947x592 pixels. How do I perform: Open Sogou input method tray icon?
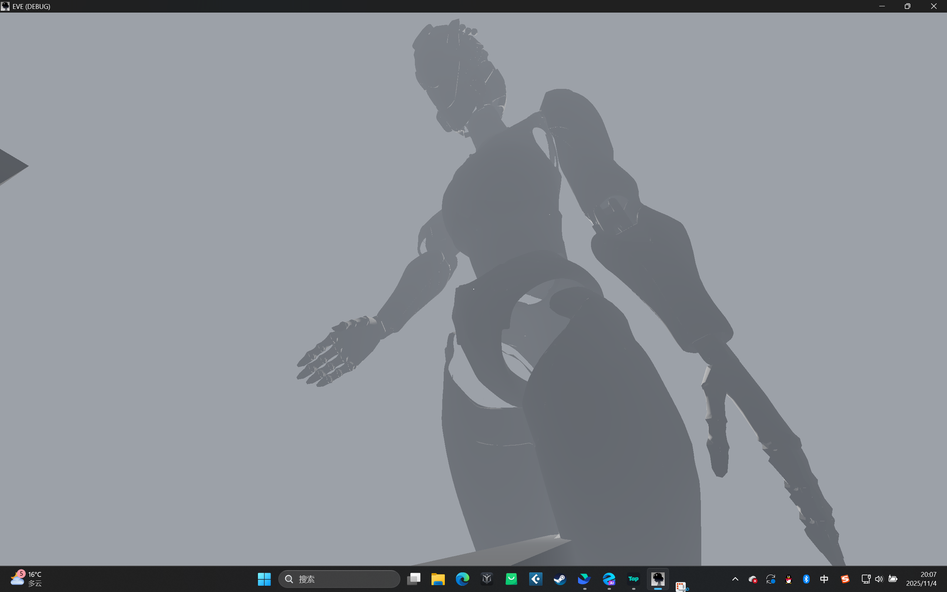pyautogui.click(x=845, y=579)
